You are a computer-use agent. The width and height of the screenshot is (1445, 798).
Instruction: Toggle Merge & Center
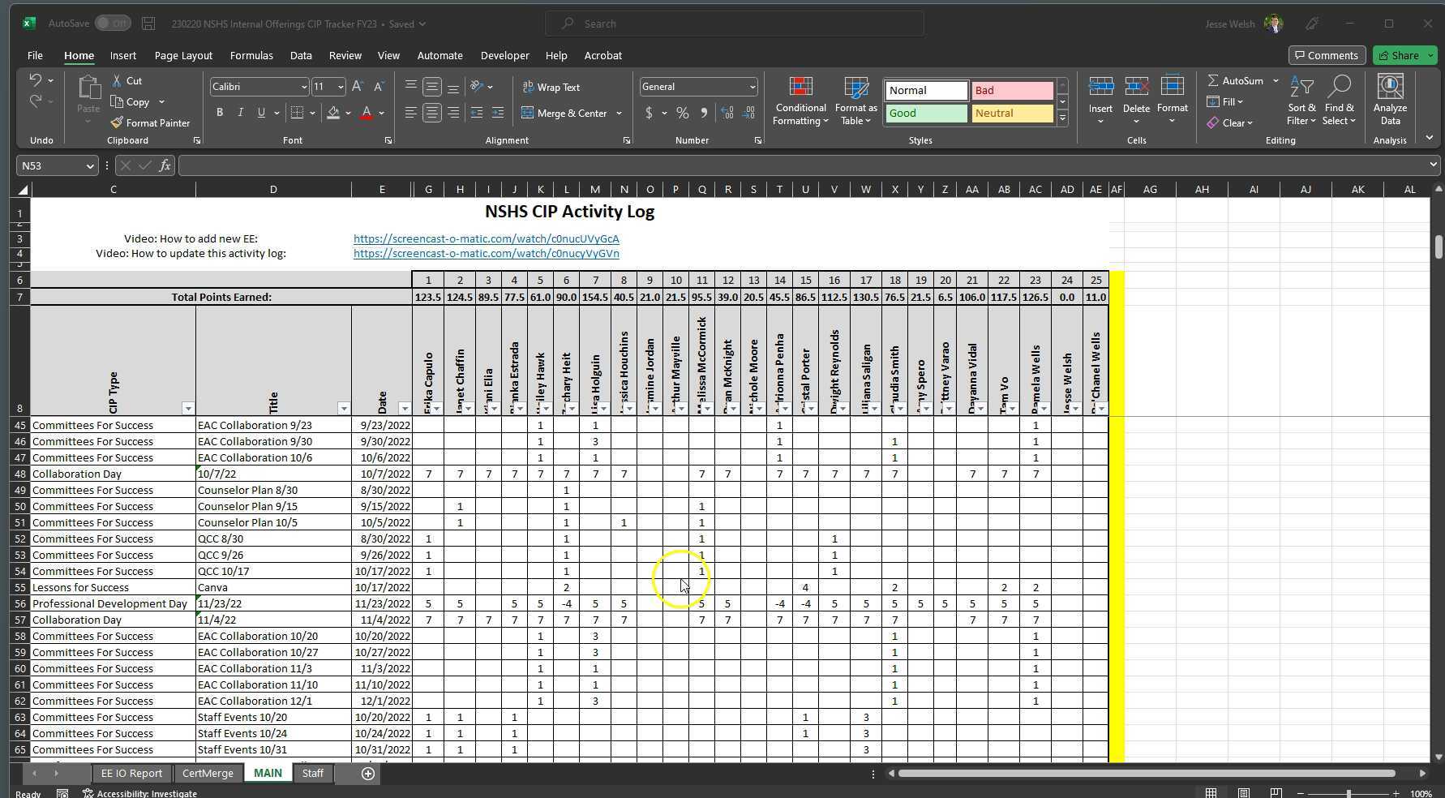click(564, 113)
